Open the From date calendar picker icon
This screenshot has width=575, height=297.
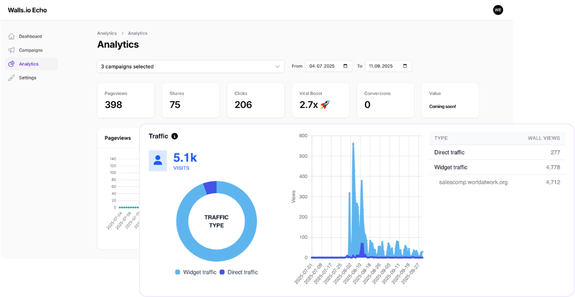(x=345, y=66)
